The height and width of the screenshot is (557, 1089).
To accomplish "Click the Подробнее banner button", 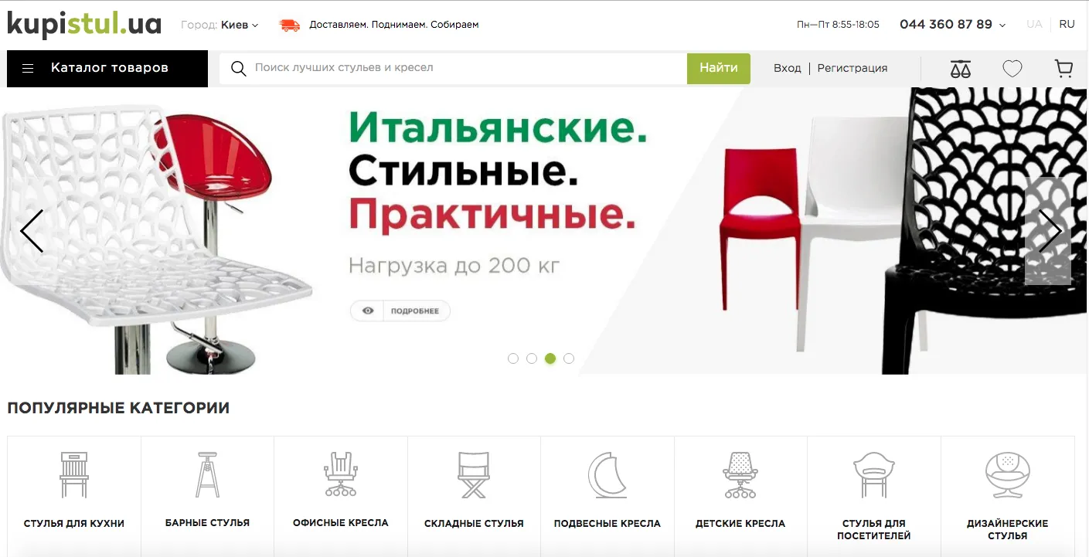I will tap(400, 311).
